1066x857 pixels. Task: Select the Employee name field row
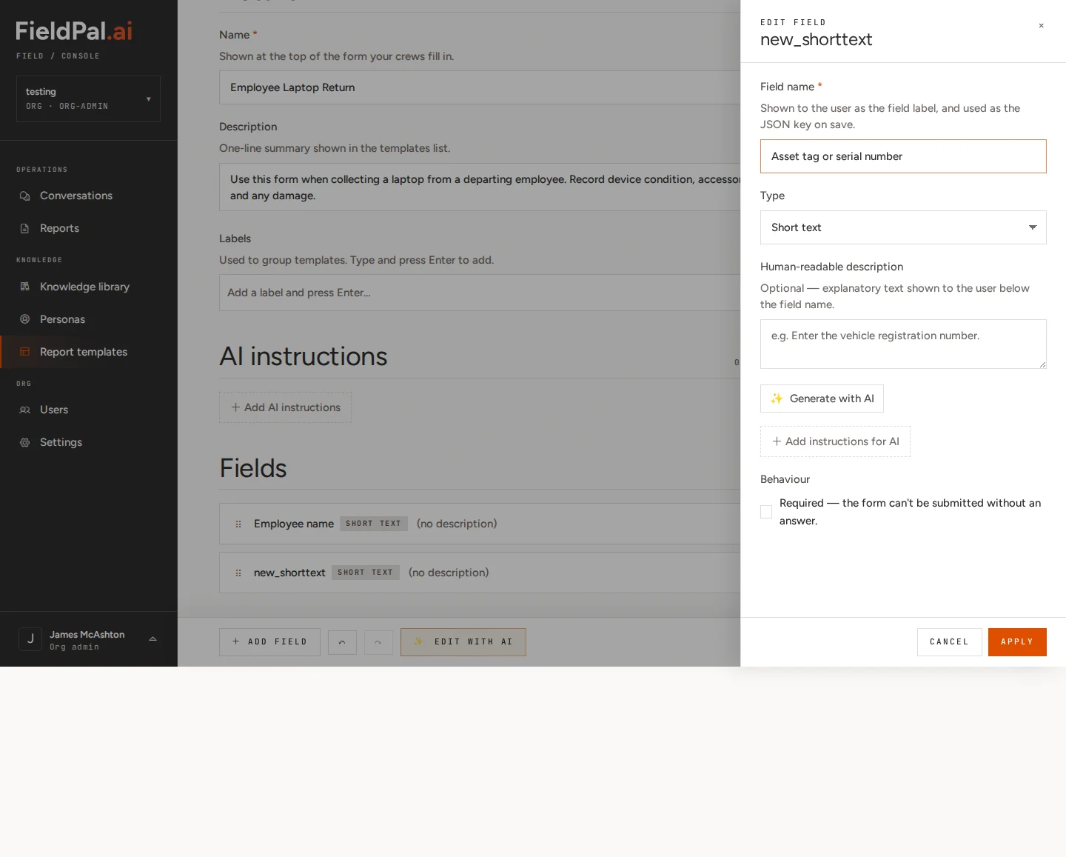click(x=480, y=524)
